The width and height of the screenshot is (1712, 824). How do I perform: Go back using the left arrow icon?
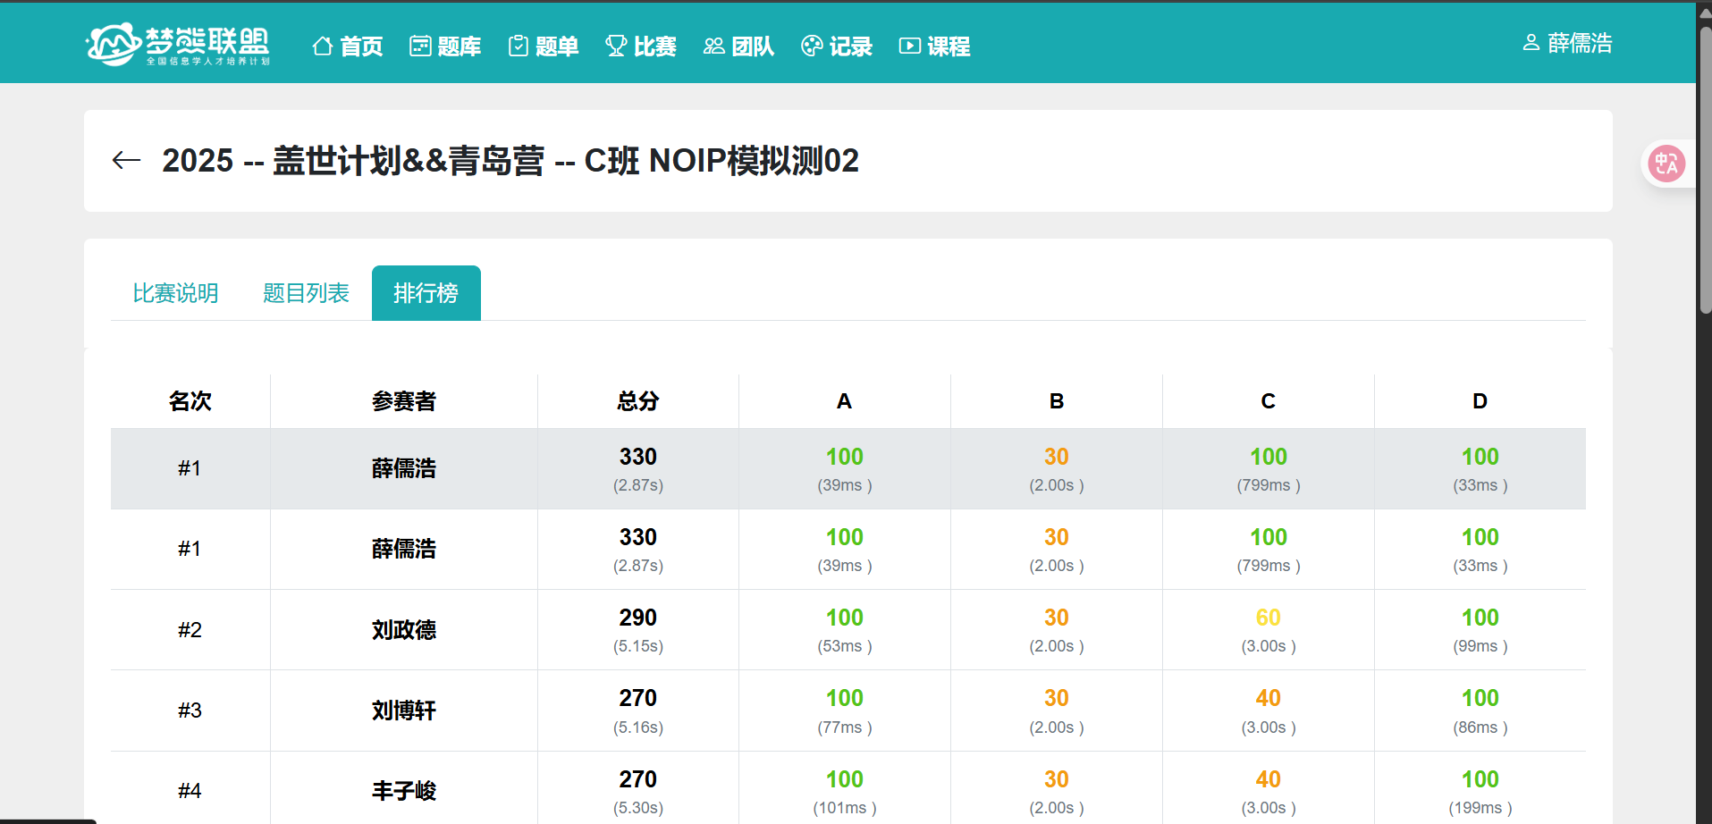point(126,161)
